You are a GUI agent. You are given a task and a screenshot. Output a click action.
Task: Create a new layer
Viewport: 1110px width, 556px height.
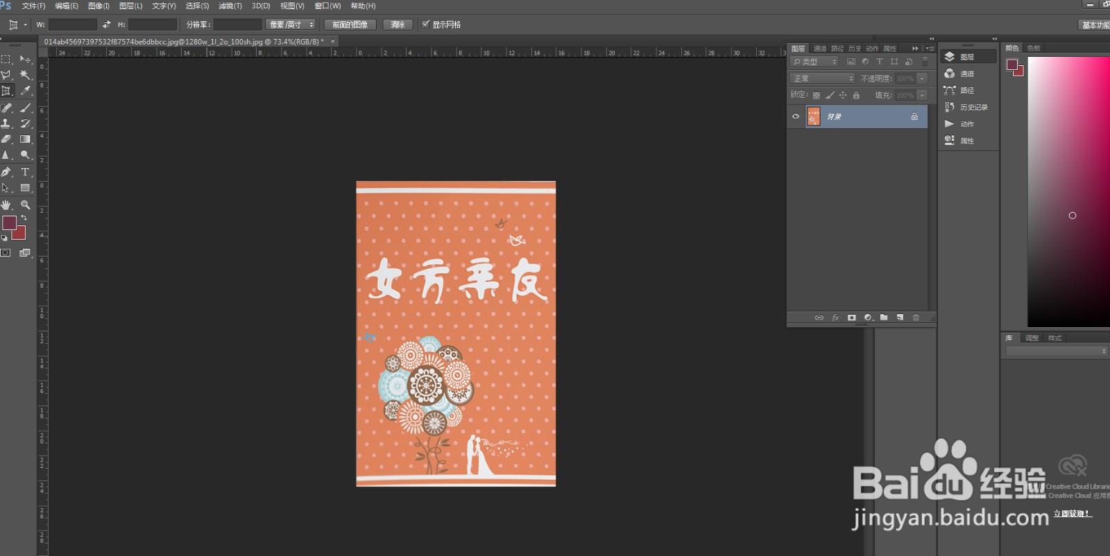pos(900,318)
